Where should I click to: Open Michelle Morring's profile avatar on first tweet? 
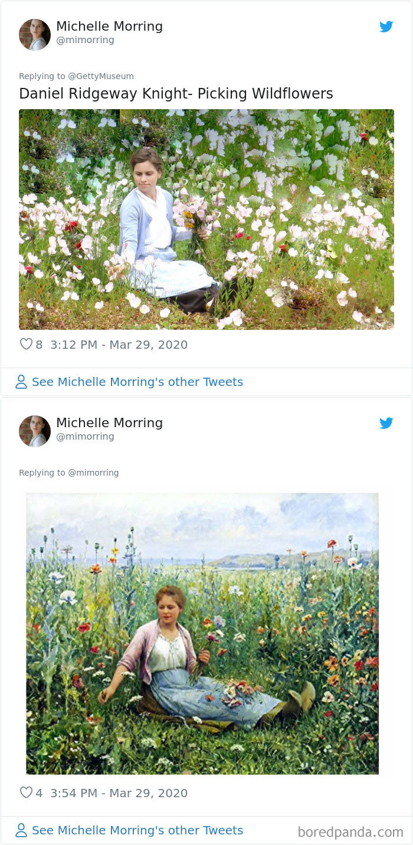tap(34, 32)
